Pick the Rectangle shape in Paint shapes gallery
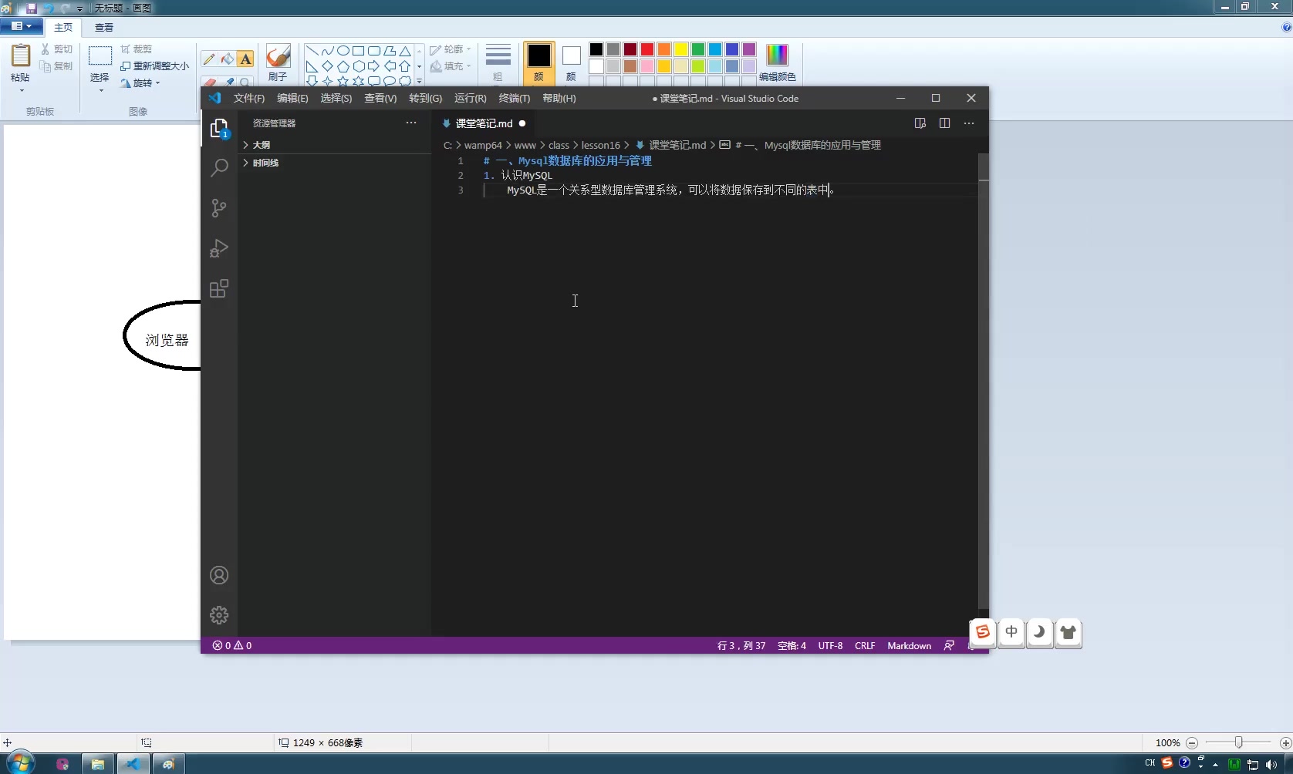The width and height of the screenshot is (1293, 774). click(359, 51)
